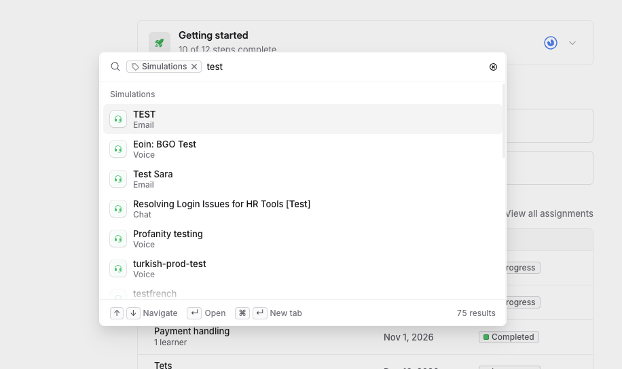Image resolution: width=622 pixels, height=369 pixels.
Task: Expand the Getting started chevron
Action: tap(572, 43)
